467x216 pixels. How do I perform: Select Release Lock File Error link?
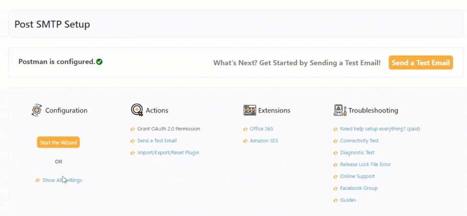[x=365, y=164]
